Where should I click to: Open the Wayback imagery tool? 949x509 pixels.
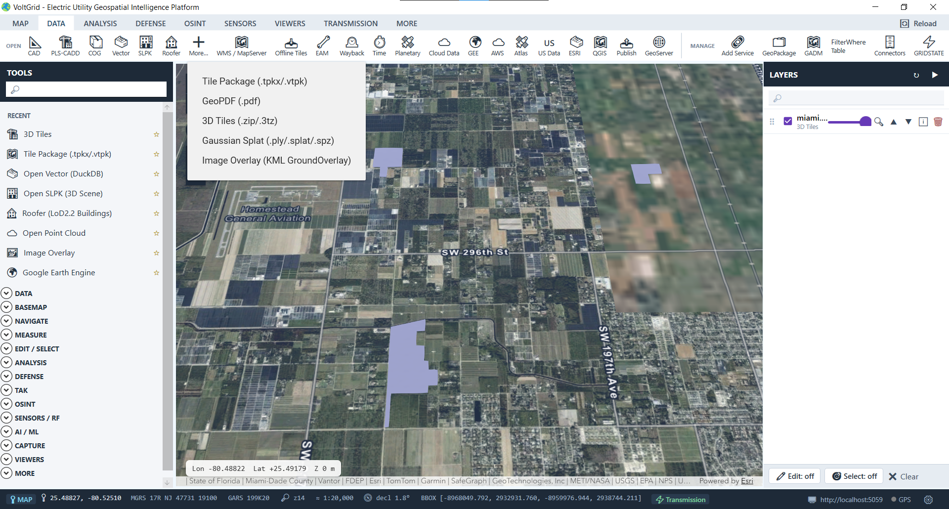coord(352,46)
